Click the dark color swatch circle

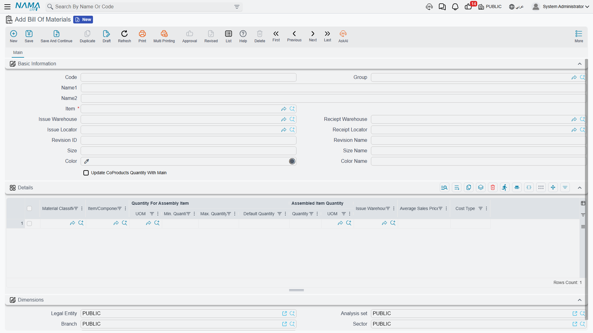tap(292, 161)
